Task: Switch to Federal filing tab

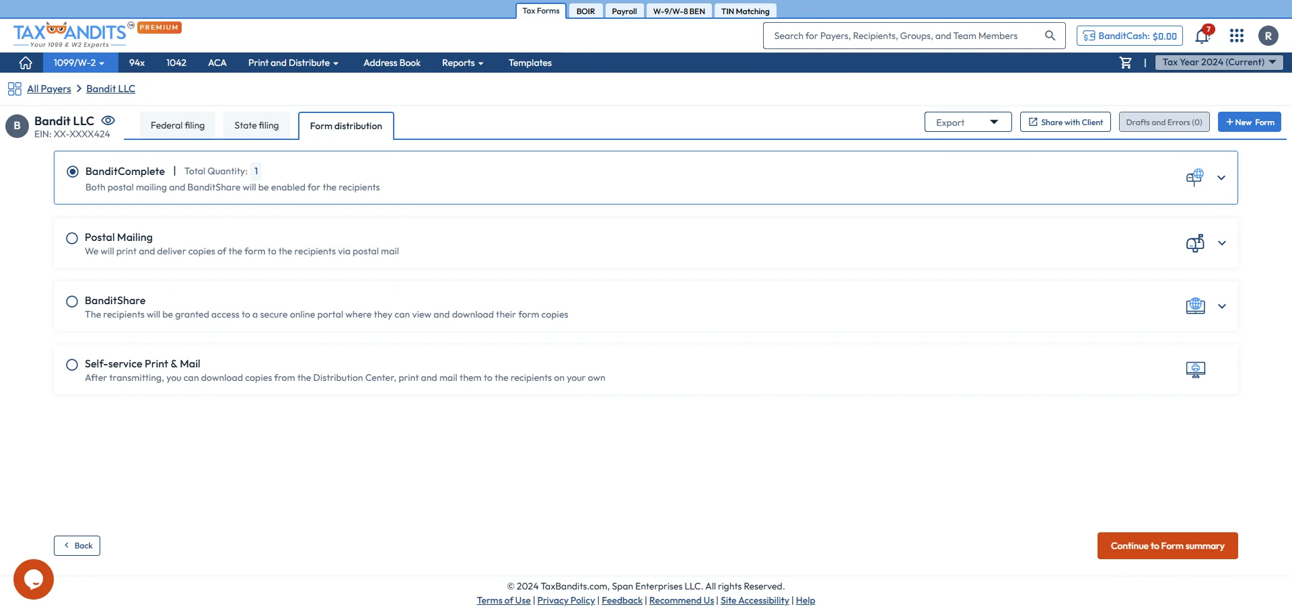Action: pos(178,125)
